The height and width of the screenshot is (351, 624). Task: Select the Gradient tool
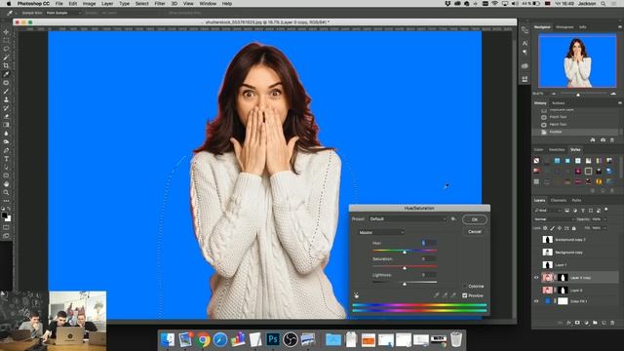point(6,125)
